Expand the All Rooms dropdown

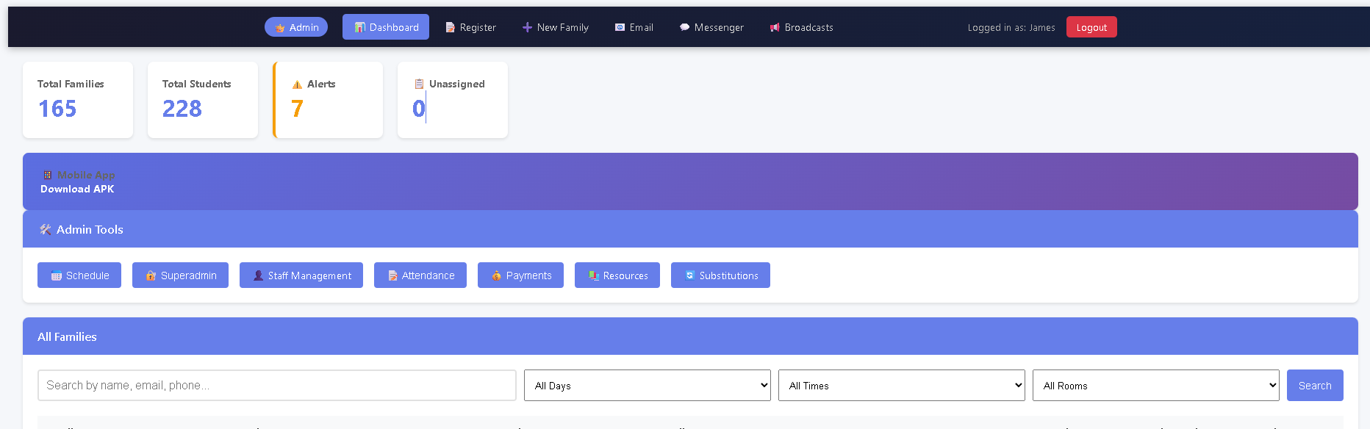(1156, 385)
